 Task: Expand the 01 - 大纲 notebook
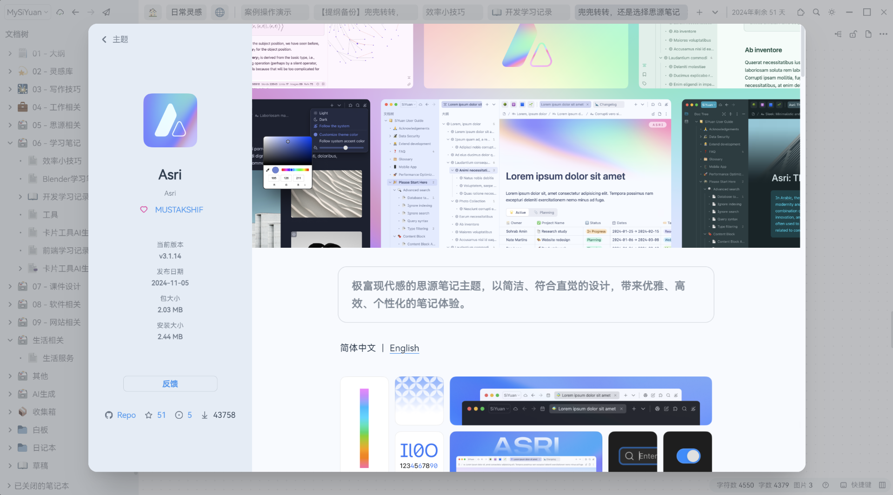tap(10, 53)
